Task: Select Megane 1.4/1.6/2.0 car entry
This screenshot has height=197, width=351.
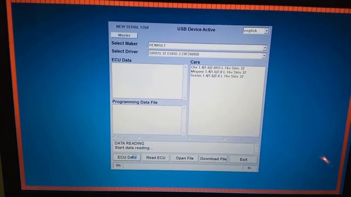Action: (x=218, y=72)
